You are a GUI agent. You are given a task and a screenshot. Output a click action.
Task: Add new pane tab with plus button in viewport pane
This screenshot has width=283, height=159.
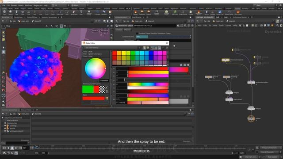coord(62,17)
